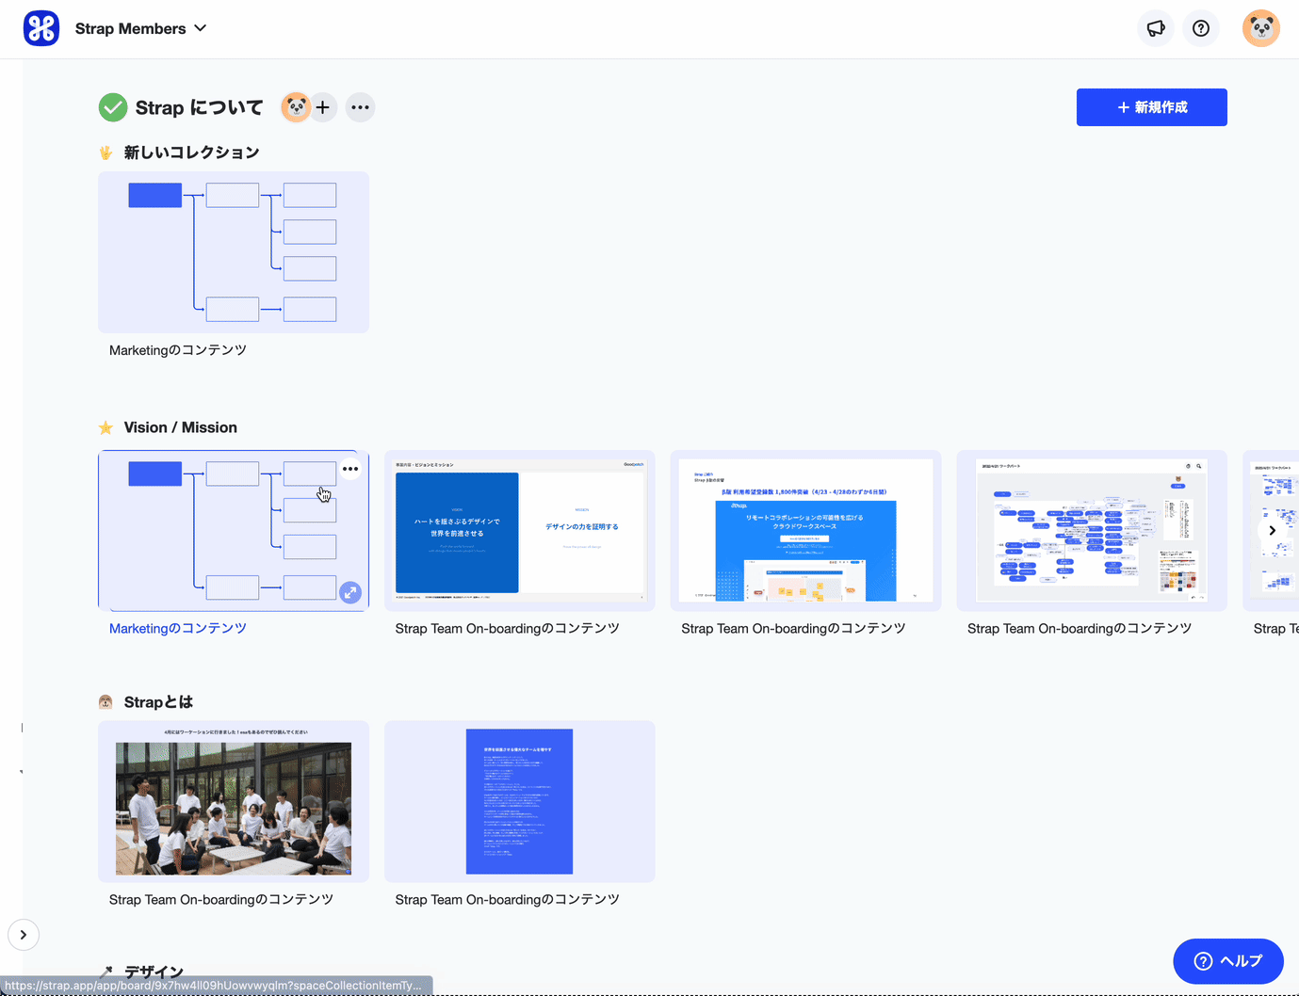Screen dimensions: 1299x996
Task: Click the face emoji beside Strapとは
Action: [106, 702]
